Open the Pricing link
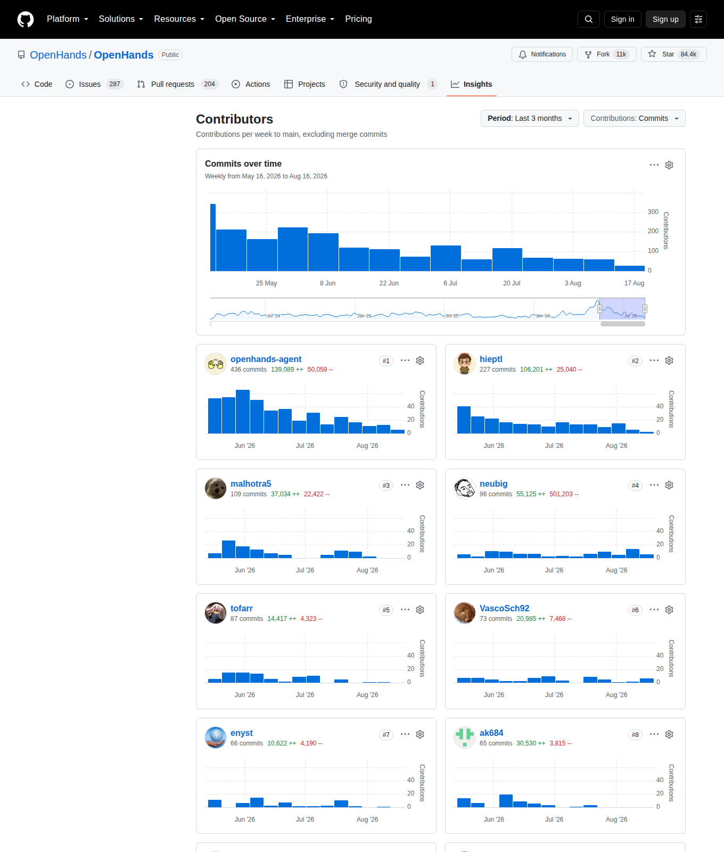 point(359,19)
